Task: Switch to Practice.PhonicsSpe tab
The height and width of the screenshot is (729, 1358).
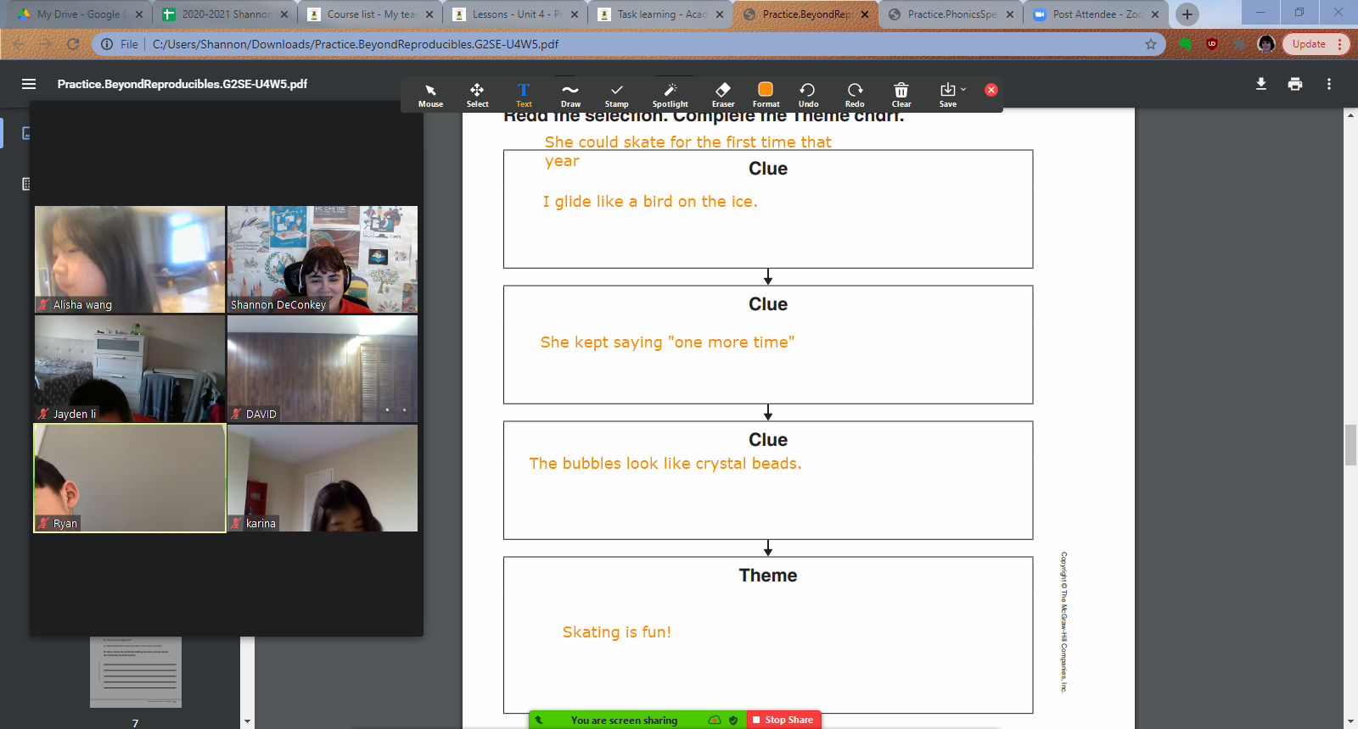Action: (951, 14)
